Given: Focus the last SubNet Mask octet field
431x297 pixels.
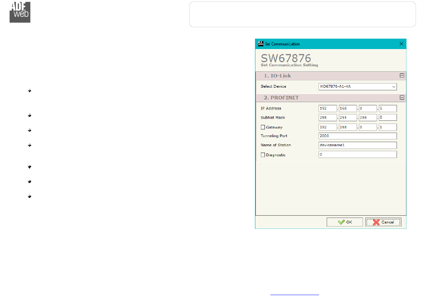Looking at the screenshot, I should (387, 118).
